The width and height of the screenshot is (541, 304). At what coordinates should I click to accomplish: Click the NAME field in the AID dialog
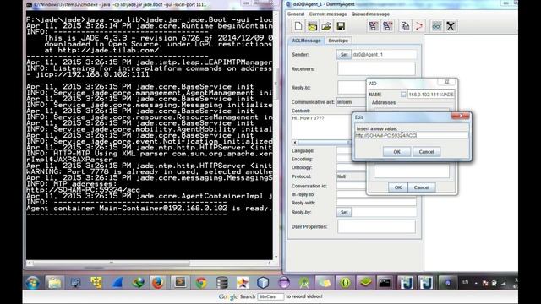tap(431, 94)
